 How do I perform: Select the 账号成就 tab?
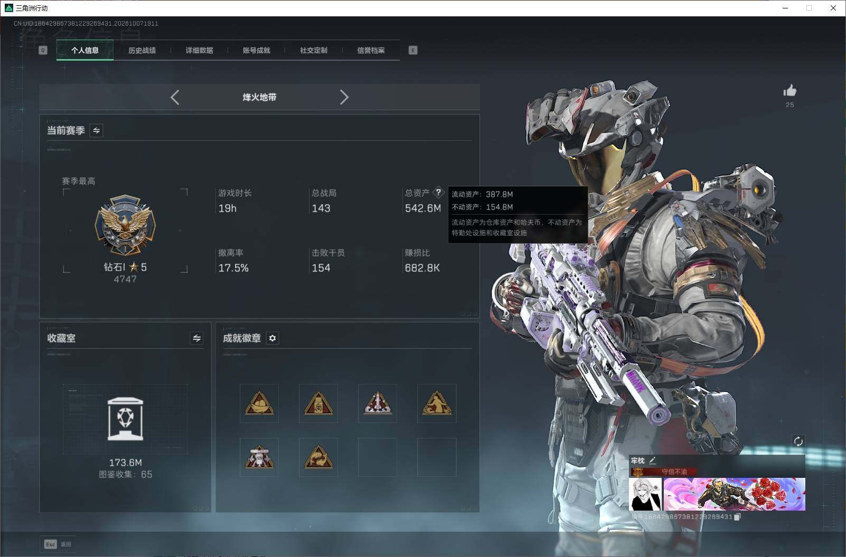[x=256, y=51]
